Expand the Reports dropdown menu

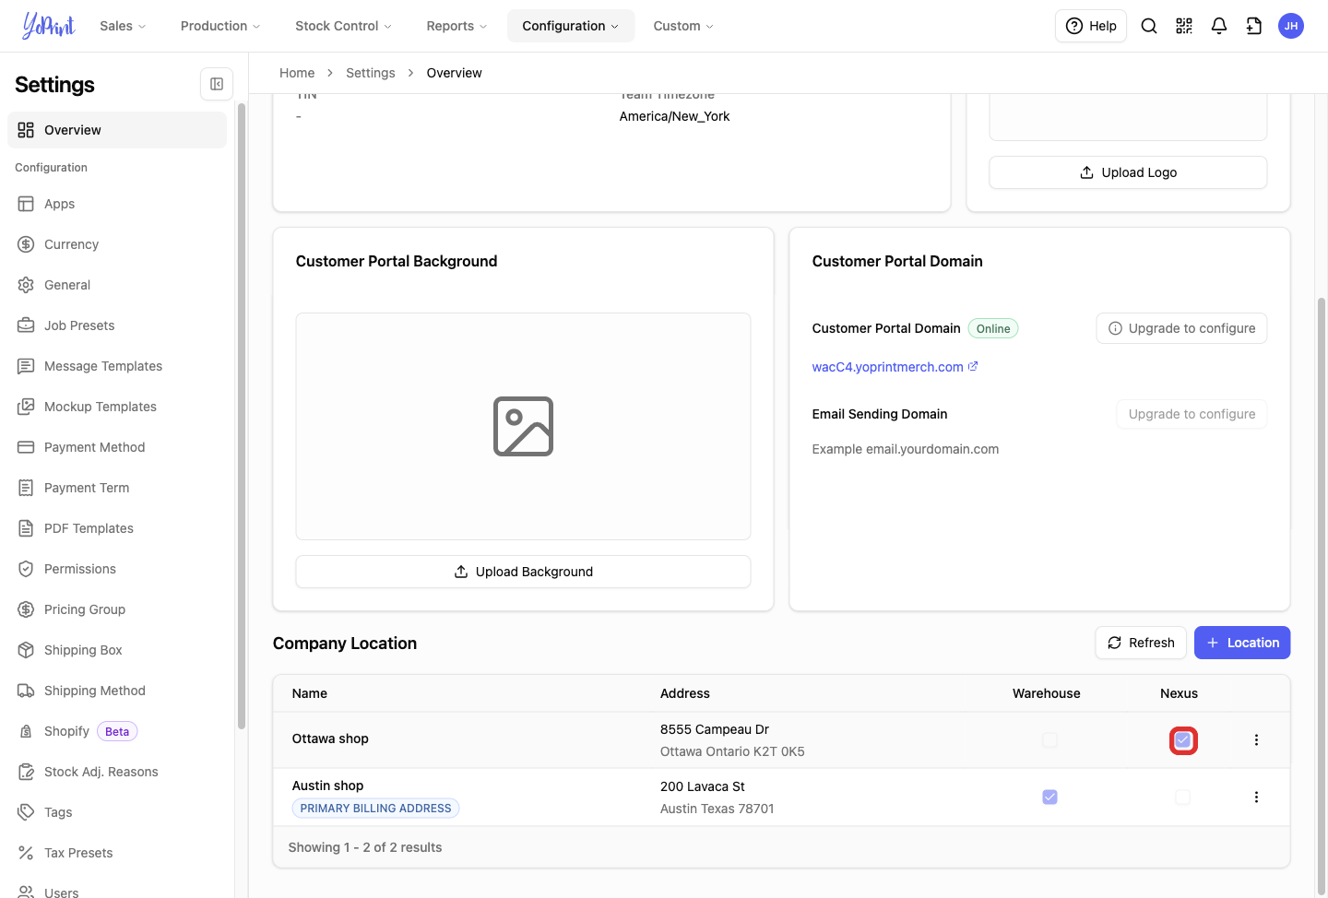[x=456, y=26]
